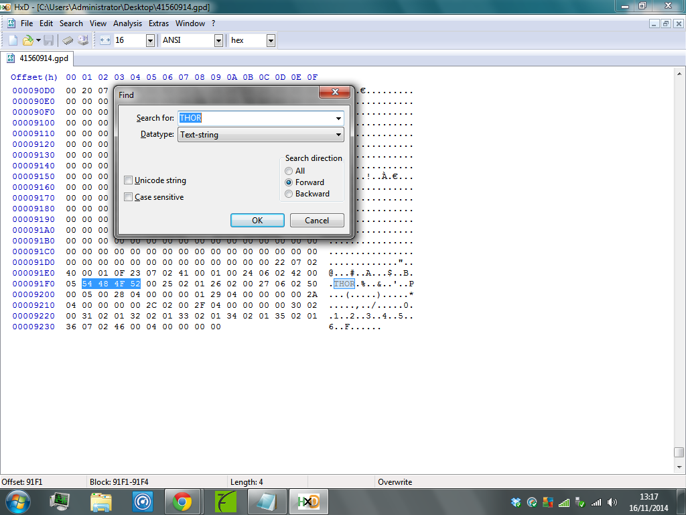Screen dimensions: 686x515
Task: Switch to the 41560914.gpd file tab
Action: tap(38, 58)
